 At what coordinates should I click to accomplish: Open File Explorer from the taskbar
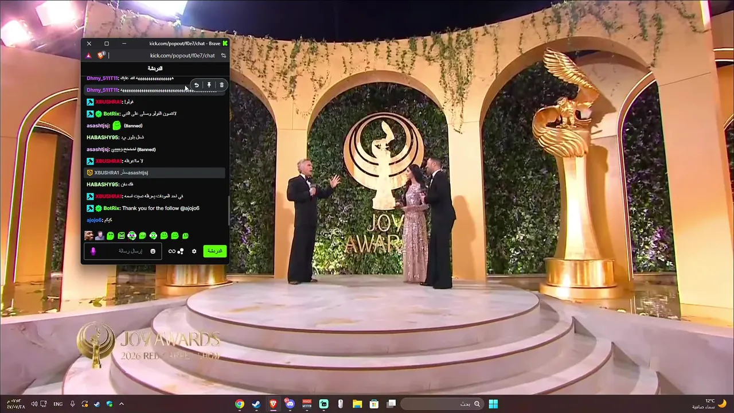(x=357, y=404)
